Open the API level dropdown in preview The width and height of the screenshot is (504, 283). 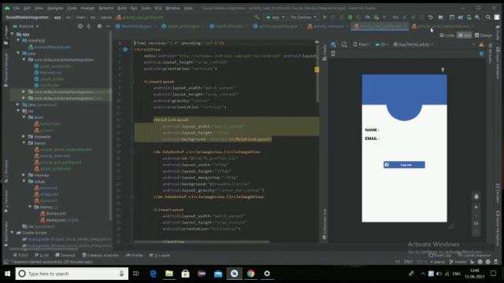(x=381, y=44)
